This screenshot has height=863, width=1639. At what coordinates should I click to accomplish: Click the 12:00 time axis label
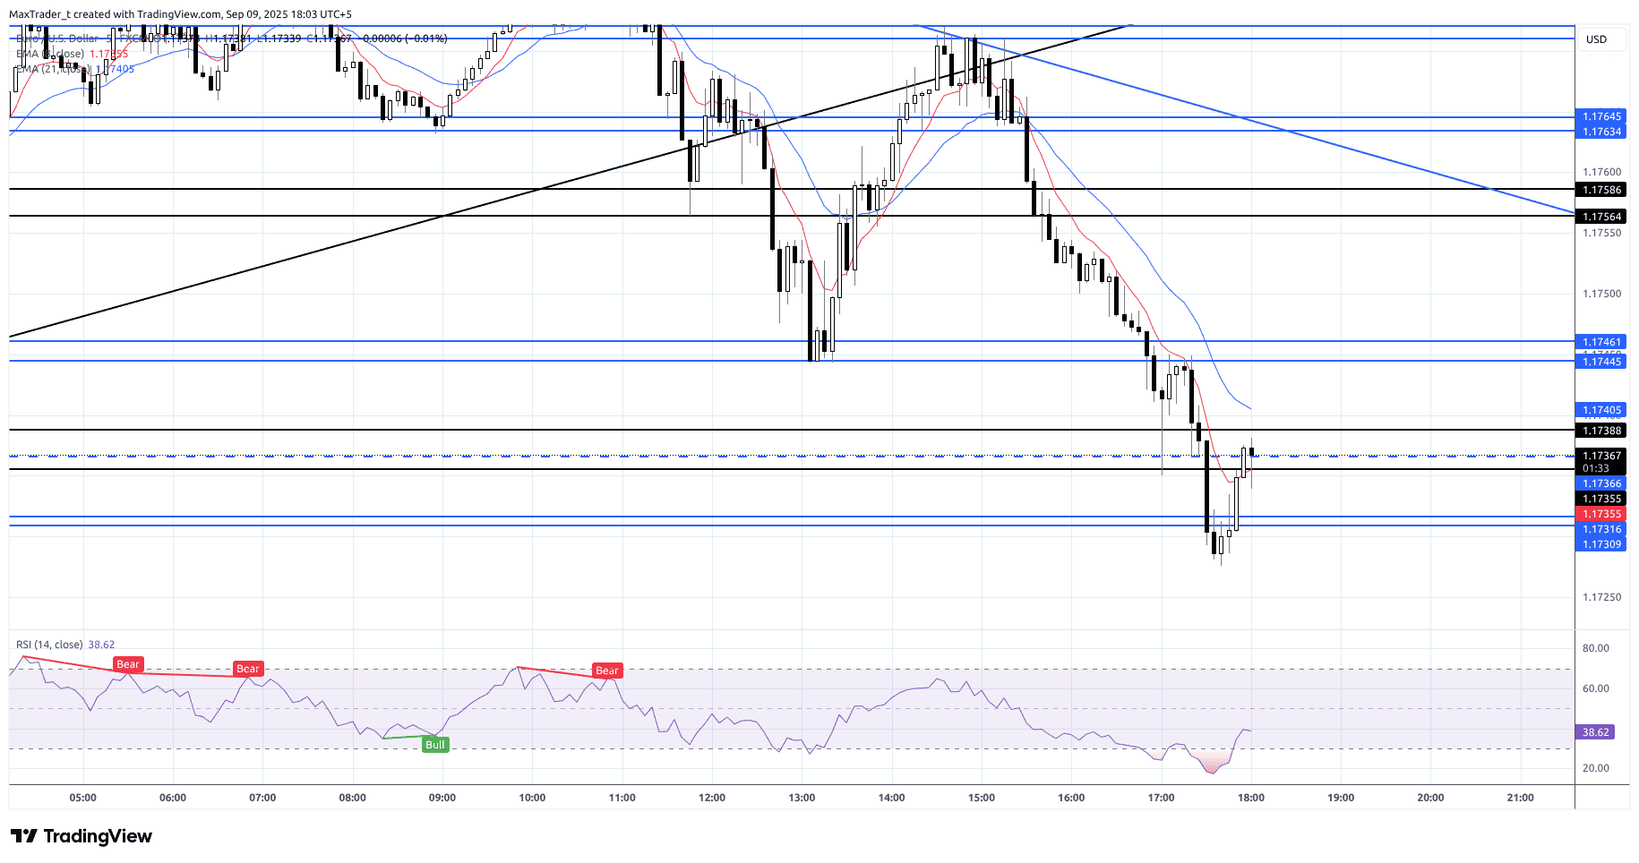point(712,798)
